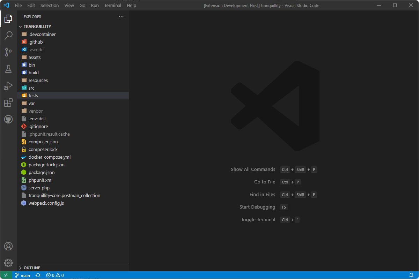Click the Start Debugging hint text
This screenshot has height=279, width=419.
257,207
